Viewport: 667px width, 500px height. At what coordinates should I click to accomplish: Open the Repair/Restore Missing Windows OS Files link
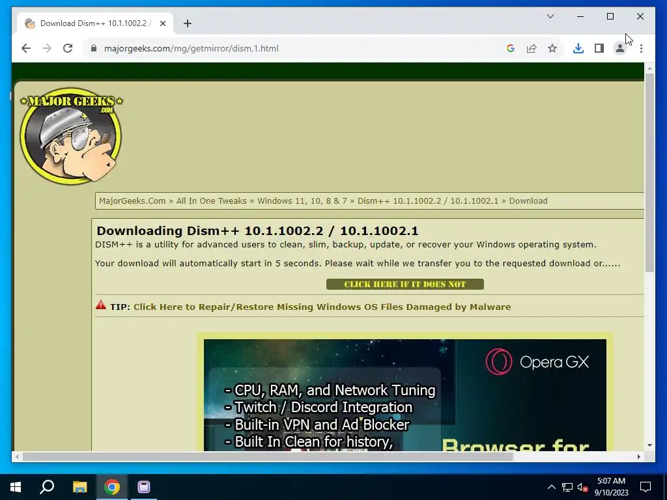[322, 307]
